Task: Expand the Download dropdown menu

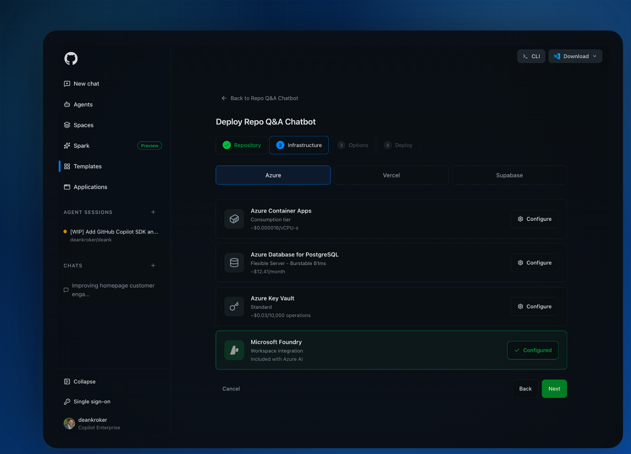Action: coord(575,56)
